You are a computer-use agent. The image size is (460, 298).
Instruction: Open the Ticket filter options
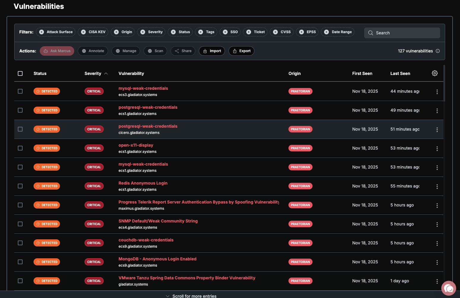255,32
